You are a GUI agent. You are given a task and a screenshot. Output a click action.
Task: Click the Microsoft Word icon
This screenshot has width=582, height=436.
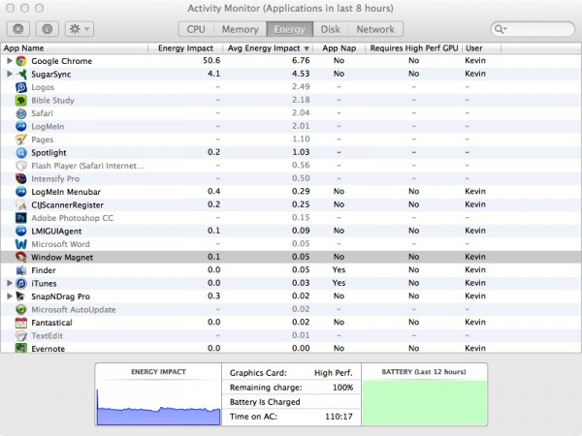click(21, 244)
